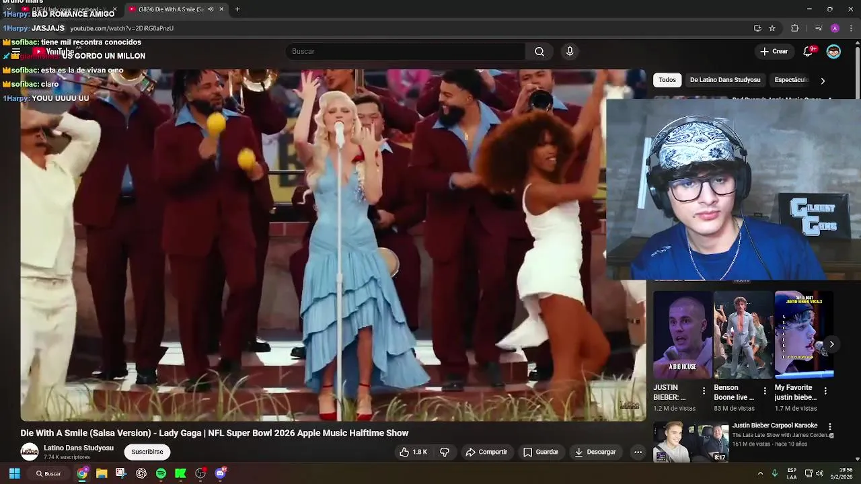The image size is (861, 484).
Task: Open Chrome three-dot menu
Action: (x=852, y=28)
